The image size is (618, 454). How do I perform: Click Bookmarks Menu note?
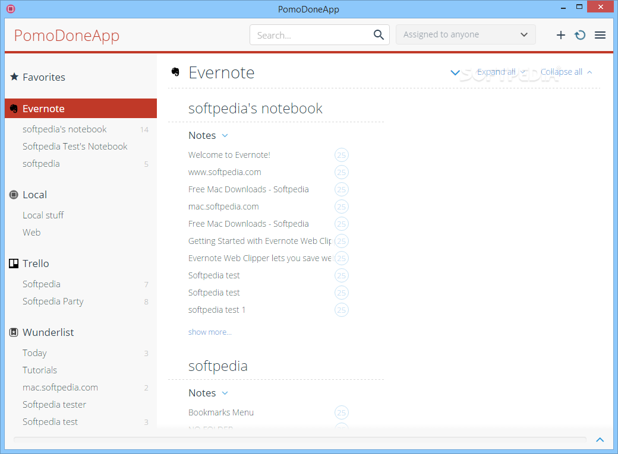(220, 412)
